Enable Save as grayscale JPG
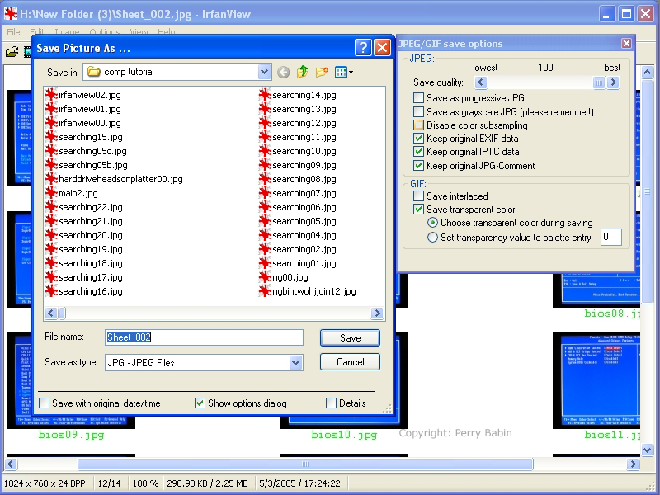The image size is (660, 495). tap(418, 112)
